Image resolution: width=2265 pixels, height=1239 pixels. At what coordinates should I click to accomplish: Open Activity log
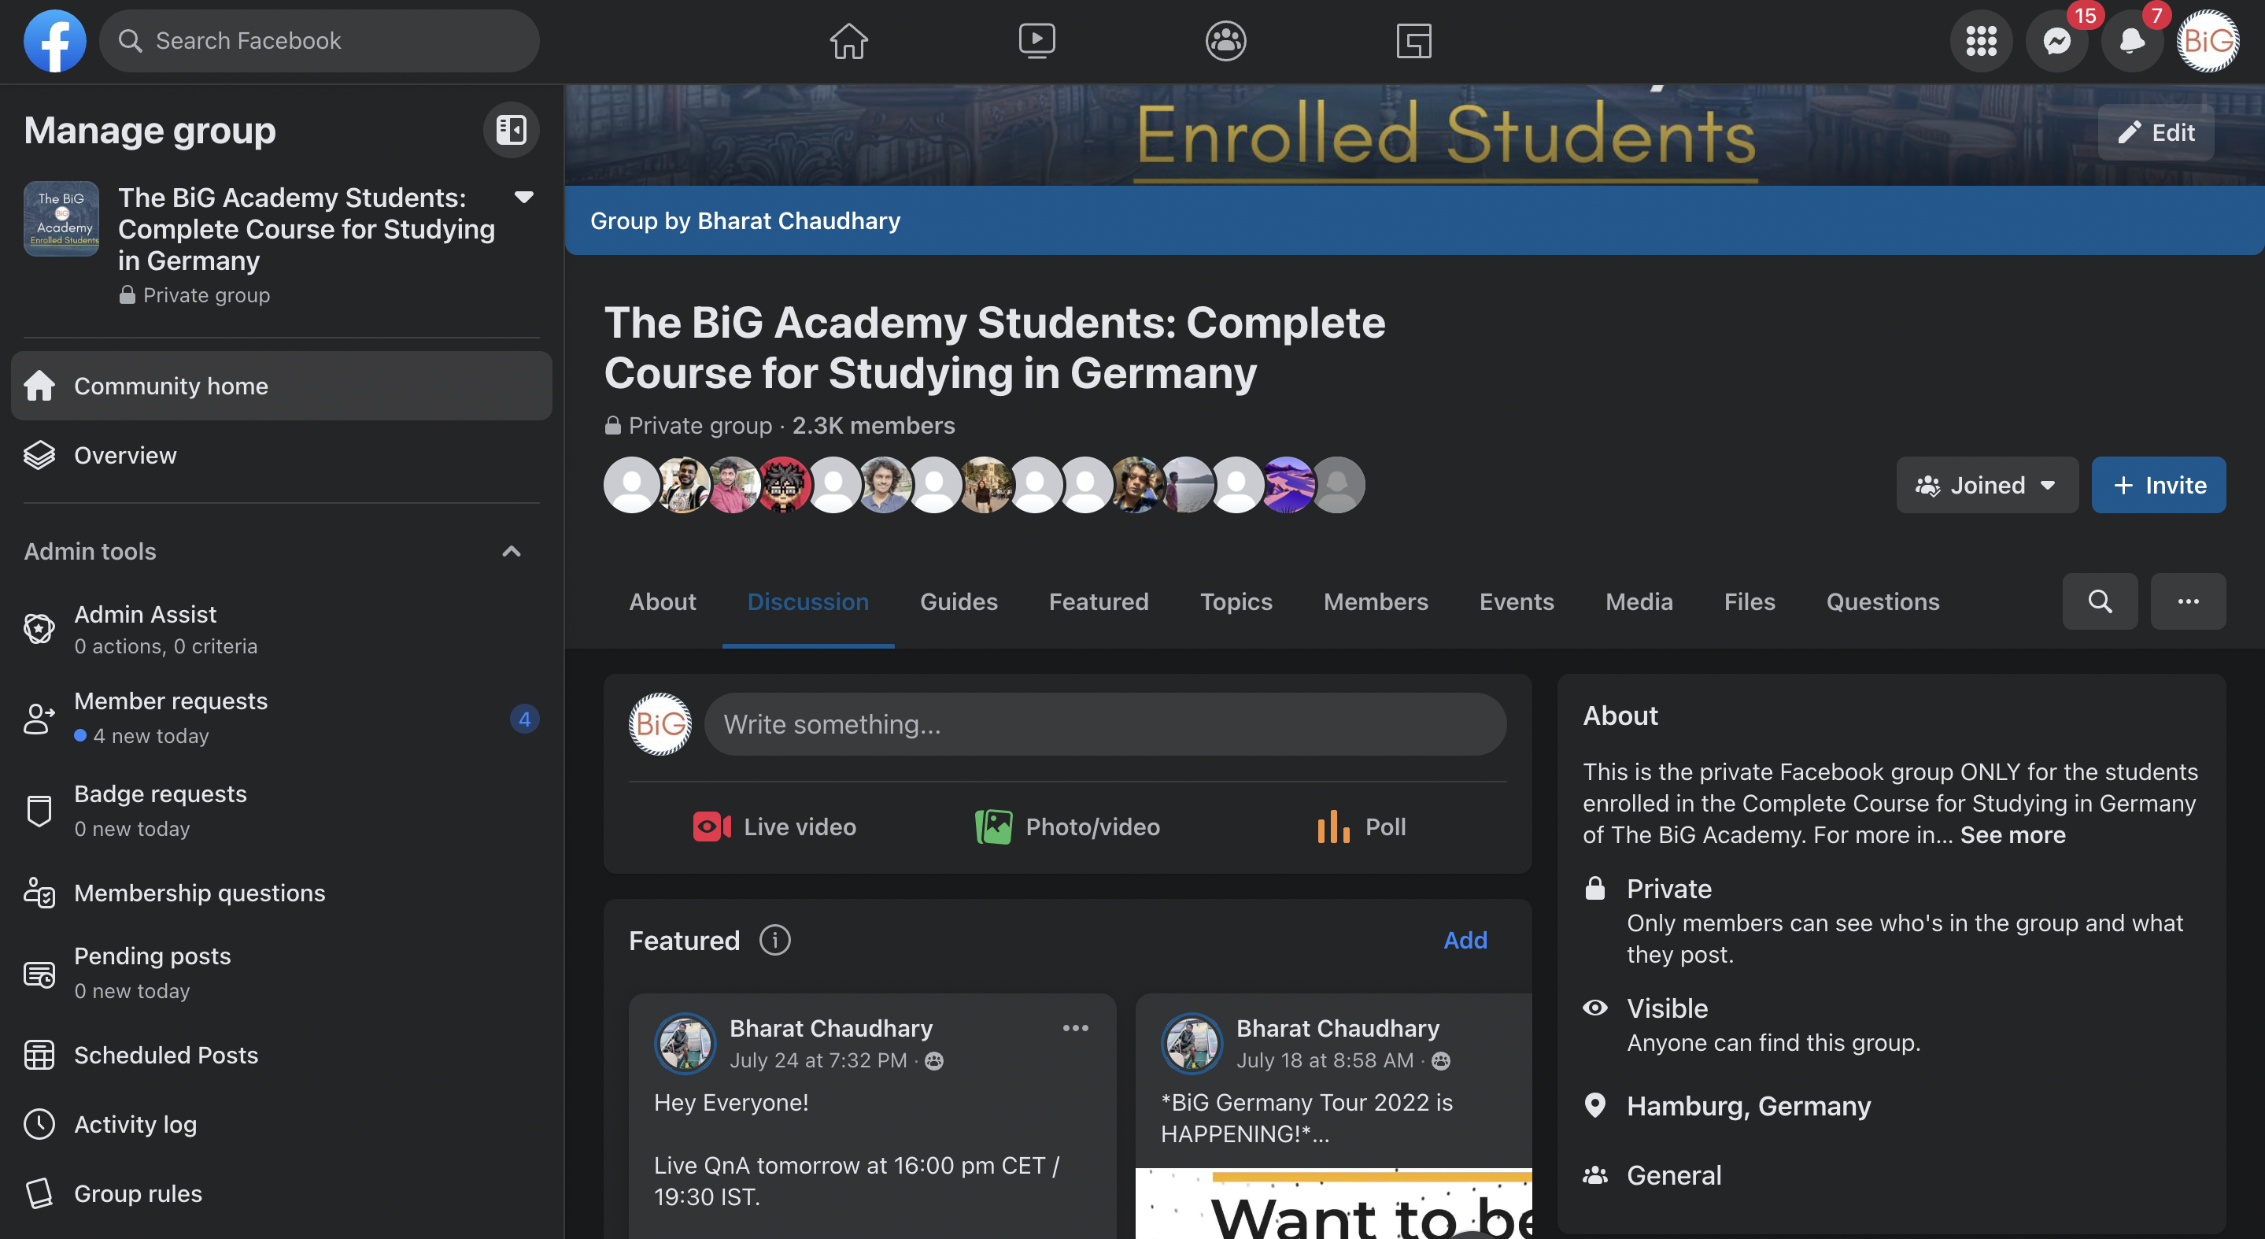tap(282, 1124)
